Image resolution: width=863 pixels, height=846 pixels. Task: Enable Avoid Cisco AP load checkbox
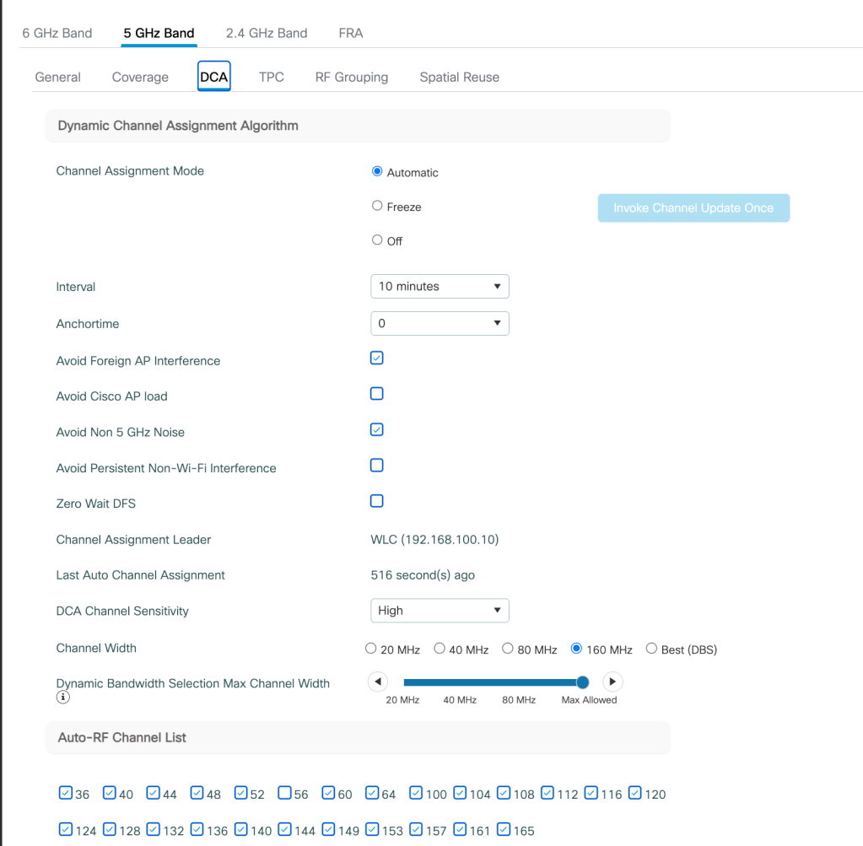click(377, 394)
